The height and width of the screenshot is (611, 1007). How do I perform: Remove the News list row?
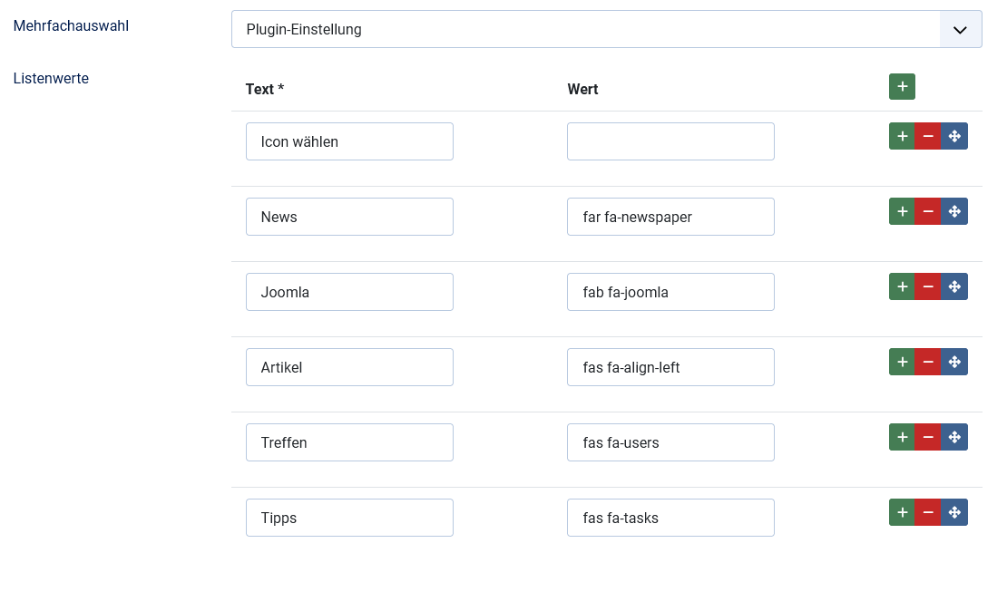927,211
